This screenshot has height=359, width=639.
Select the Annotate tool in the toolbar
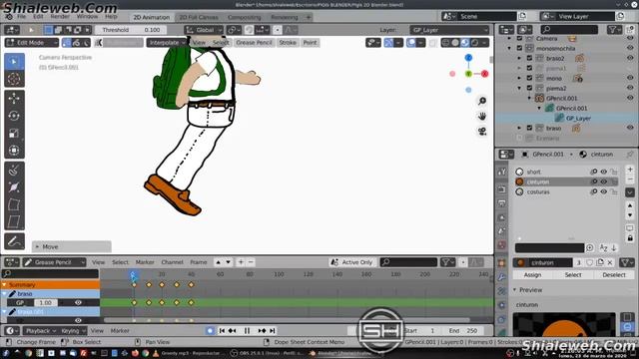pos(14,241)
